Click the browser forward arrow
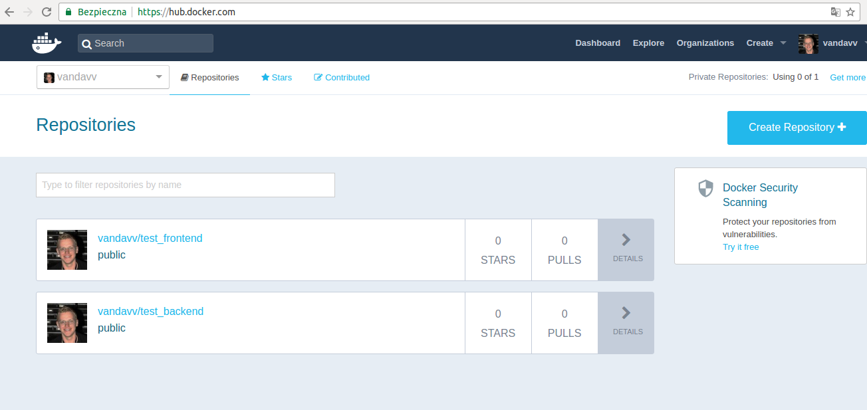The height and width of the screenshot is (410, 867). [28, 12]
